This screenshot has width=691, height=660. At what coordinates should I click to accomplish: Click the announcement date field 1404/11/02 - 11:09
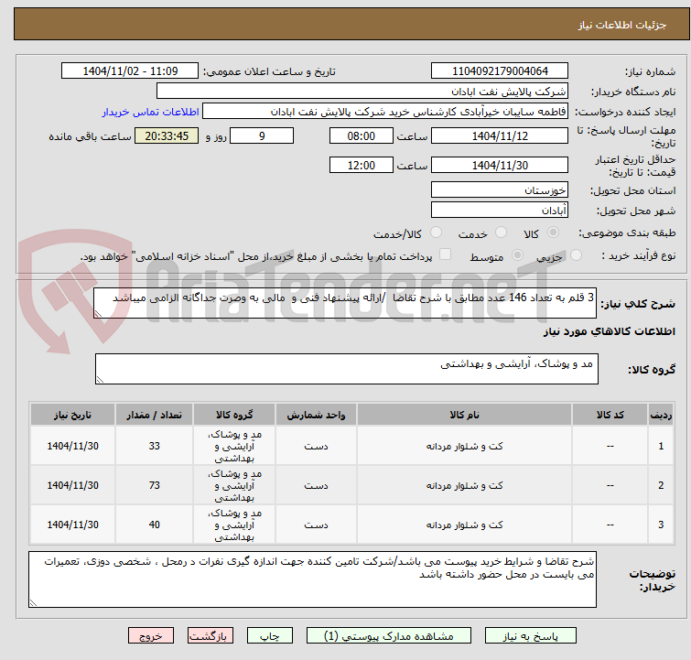(x=130, y=71)
